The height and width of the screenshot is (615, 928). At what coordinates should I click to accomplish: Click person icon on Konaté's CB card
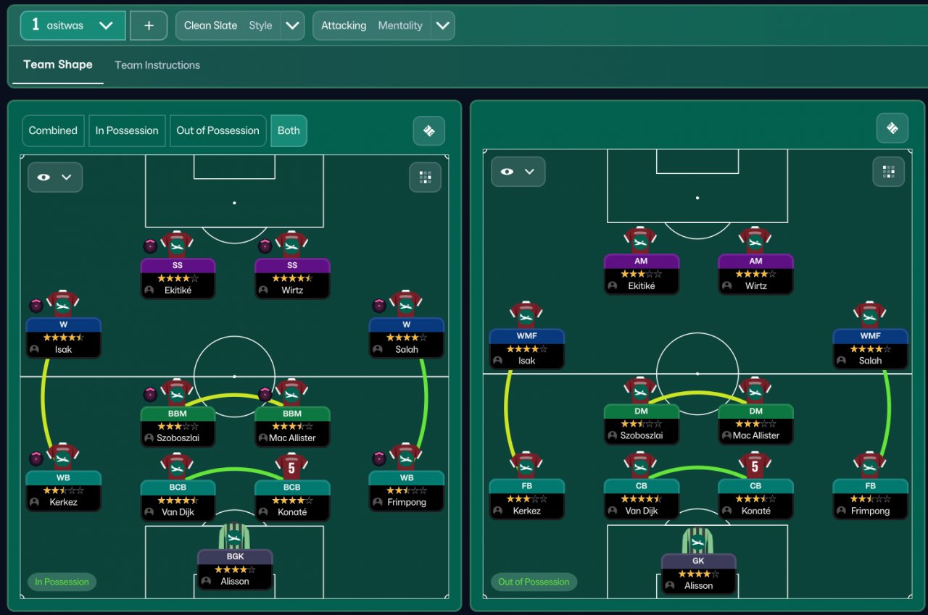tap(727, 511)
